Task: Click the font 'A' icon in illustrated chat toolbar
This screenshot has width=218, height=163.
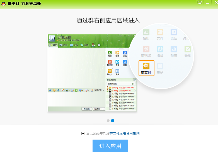Action: pos(50,90)
